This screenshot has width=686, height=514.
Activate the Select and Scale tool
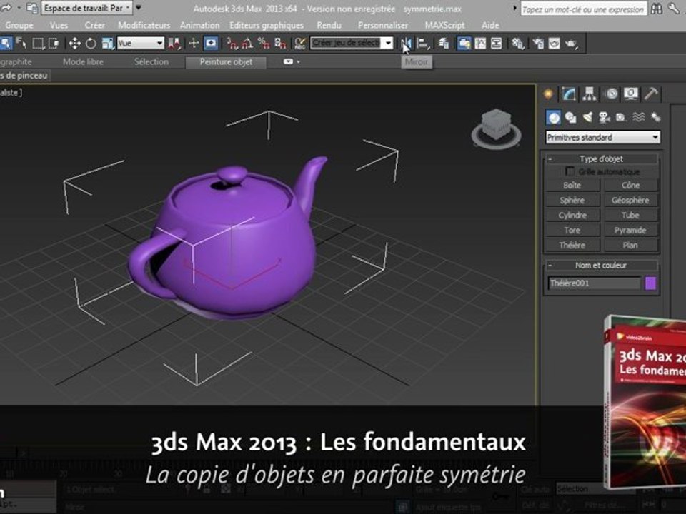tap(107, 44)
